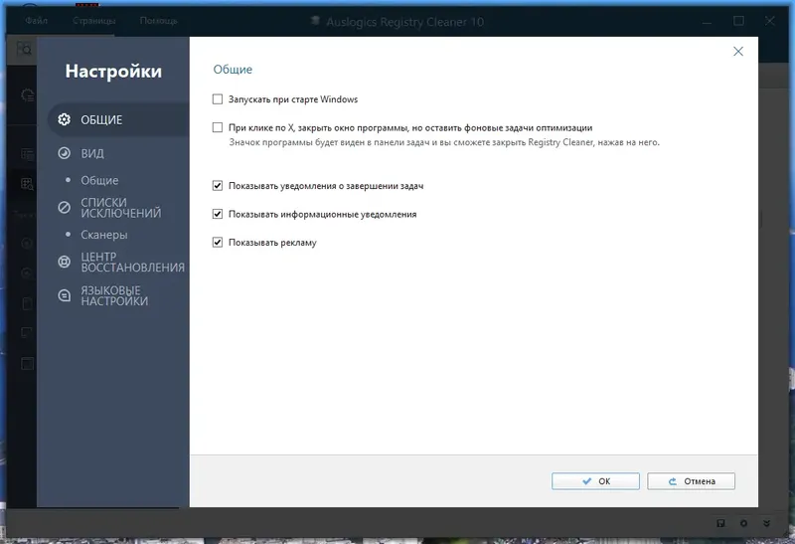Disable the Показывать рекламу checkbox
795x544 pixels.
tap(218, 243)
